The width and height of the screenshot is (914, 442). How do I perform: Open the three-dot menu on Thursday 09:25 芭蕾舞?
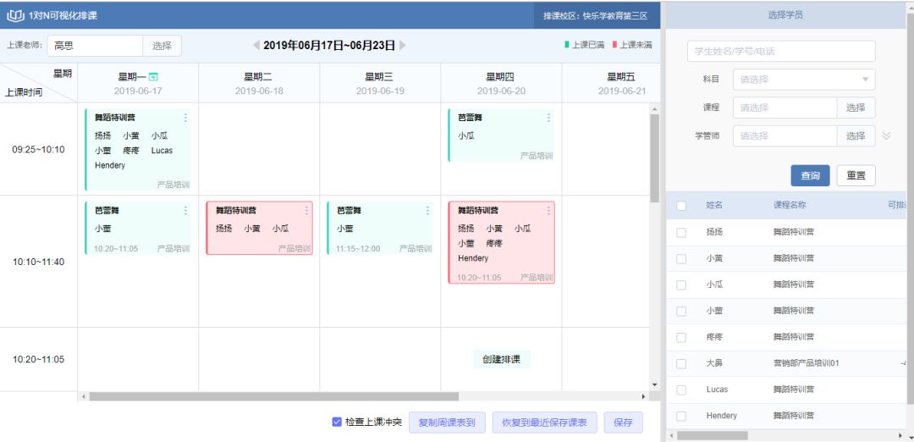[x=548, y=118]
